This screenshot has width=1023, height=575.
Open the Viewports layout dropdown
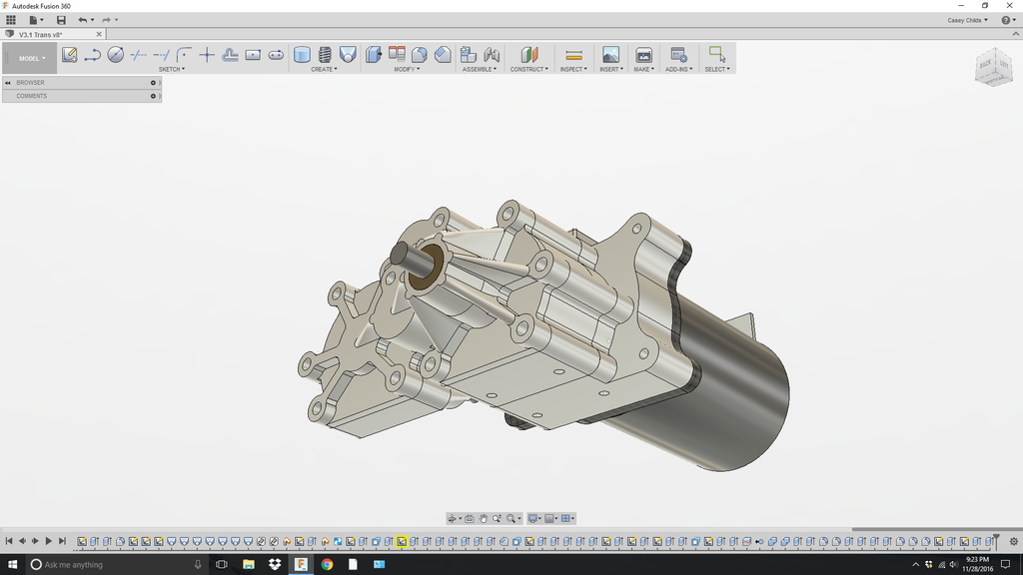568,519
